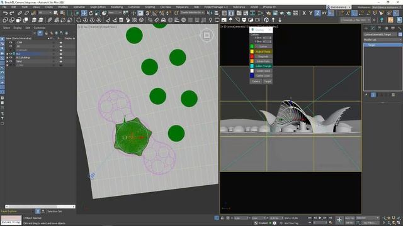This screenshot has height=226, width=403.
Task: Activate the Select and Scale tool
Action: coord(98,13)
